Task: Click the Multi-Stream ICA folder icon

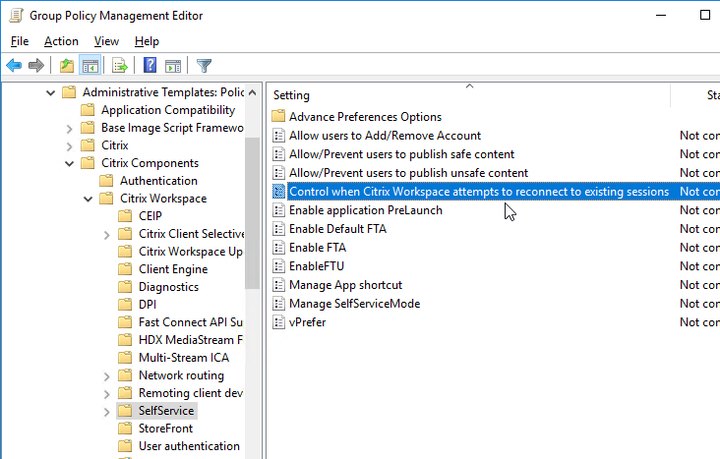Action: tap(125, 357)
